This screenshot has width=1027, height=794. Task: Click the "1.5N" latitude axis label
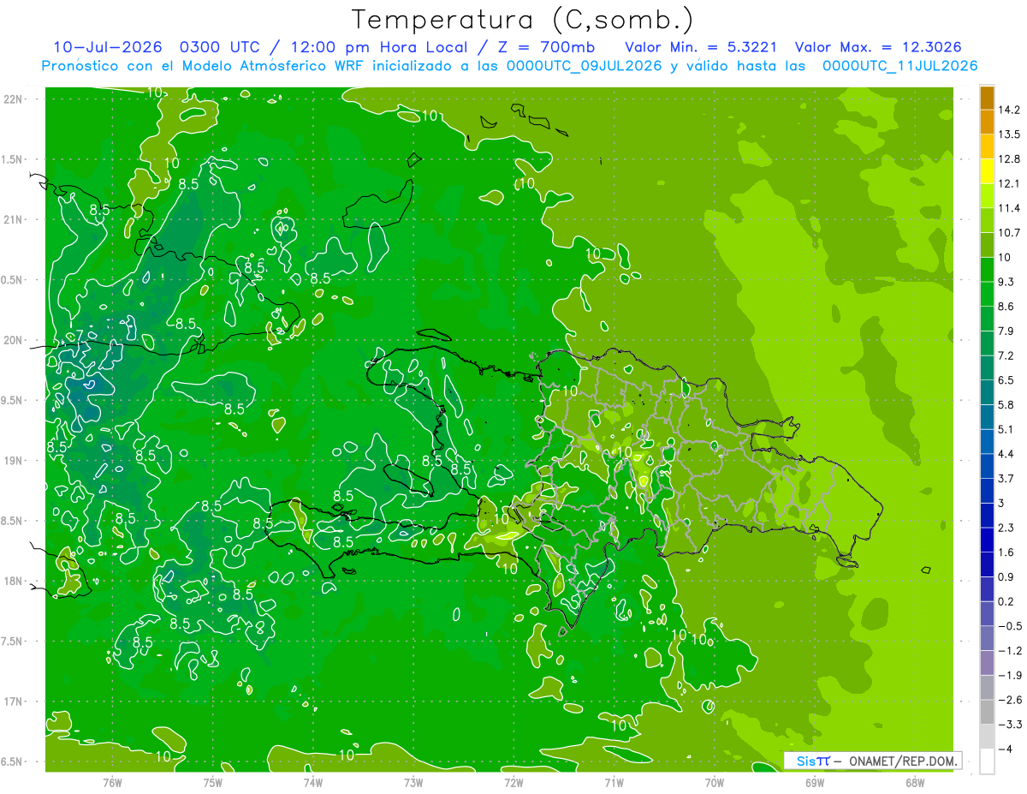coord(13,159)
